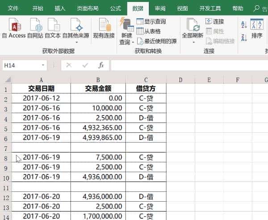Click the Name Box showing H14
The width and height of the screenshot is (268, 220).
pos(21,65)
